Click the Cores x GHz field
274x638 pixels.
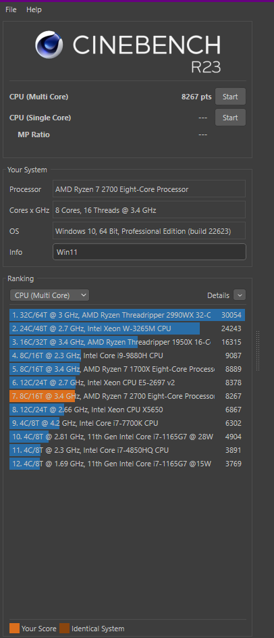pyautogui.click(x=149, y=210)
